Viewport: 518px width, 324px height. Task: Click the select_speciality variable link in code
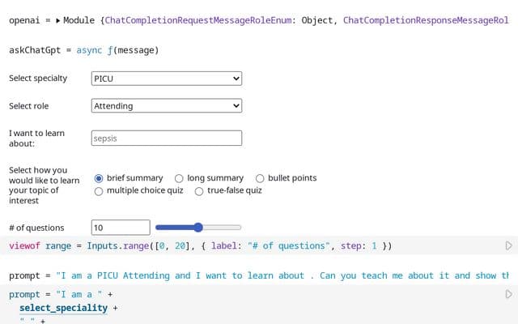coord(63,308)
